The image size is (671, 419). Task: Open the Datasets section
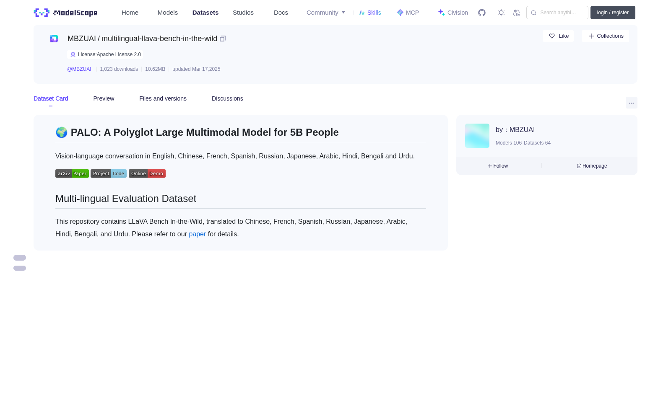205,13
